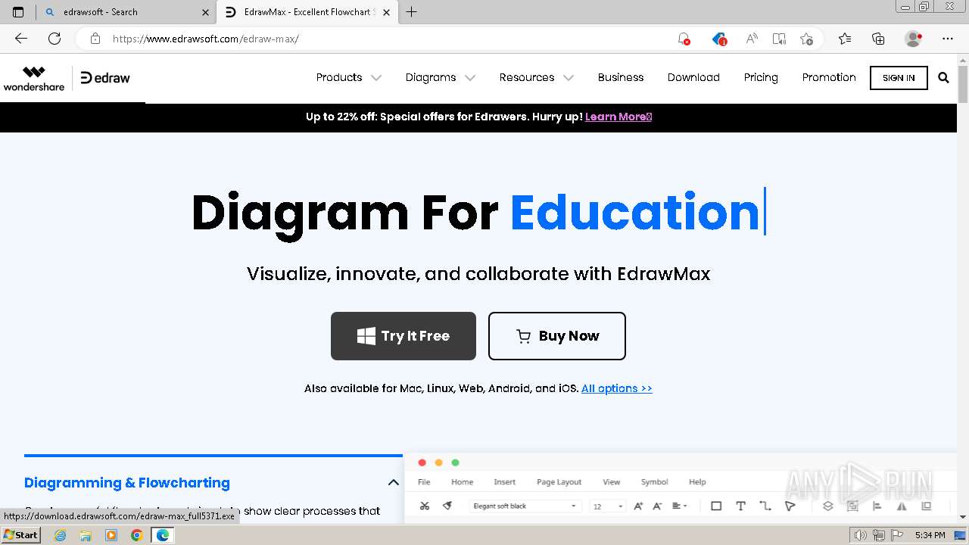Viewport: 969px width, 545px height.
Task: Select the connector tool icon
Action: [x=765, y=506]
